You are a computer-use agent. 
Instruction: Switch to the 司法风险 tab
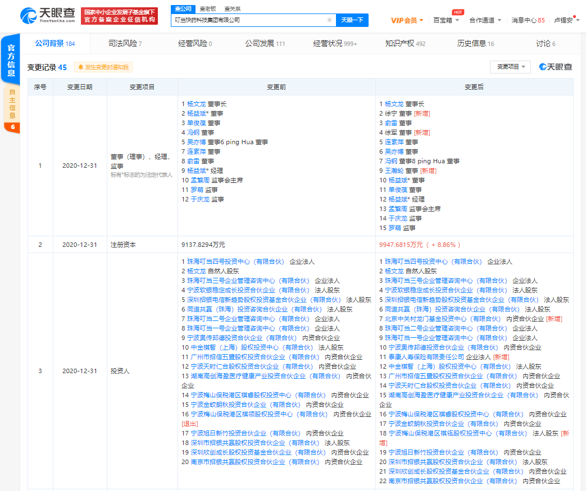click(125, 44)
